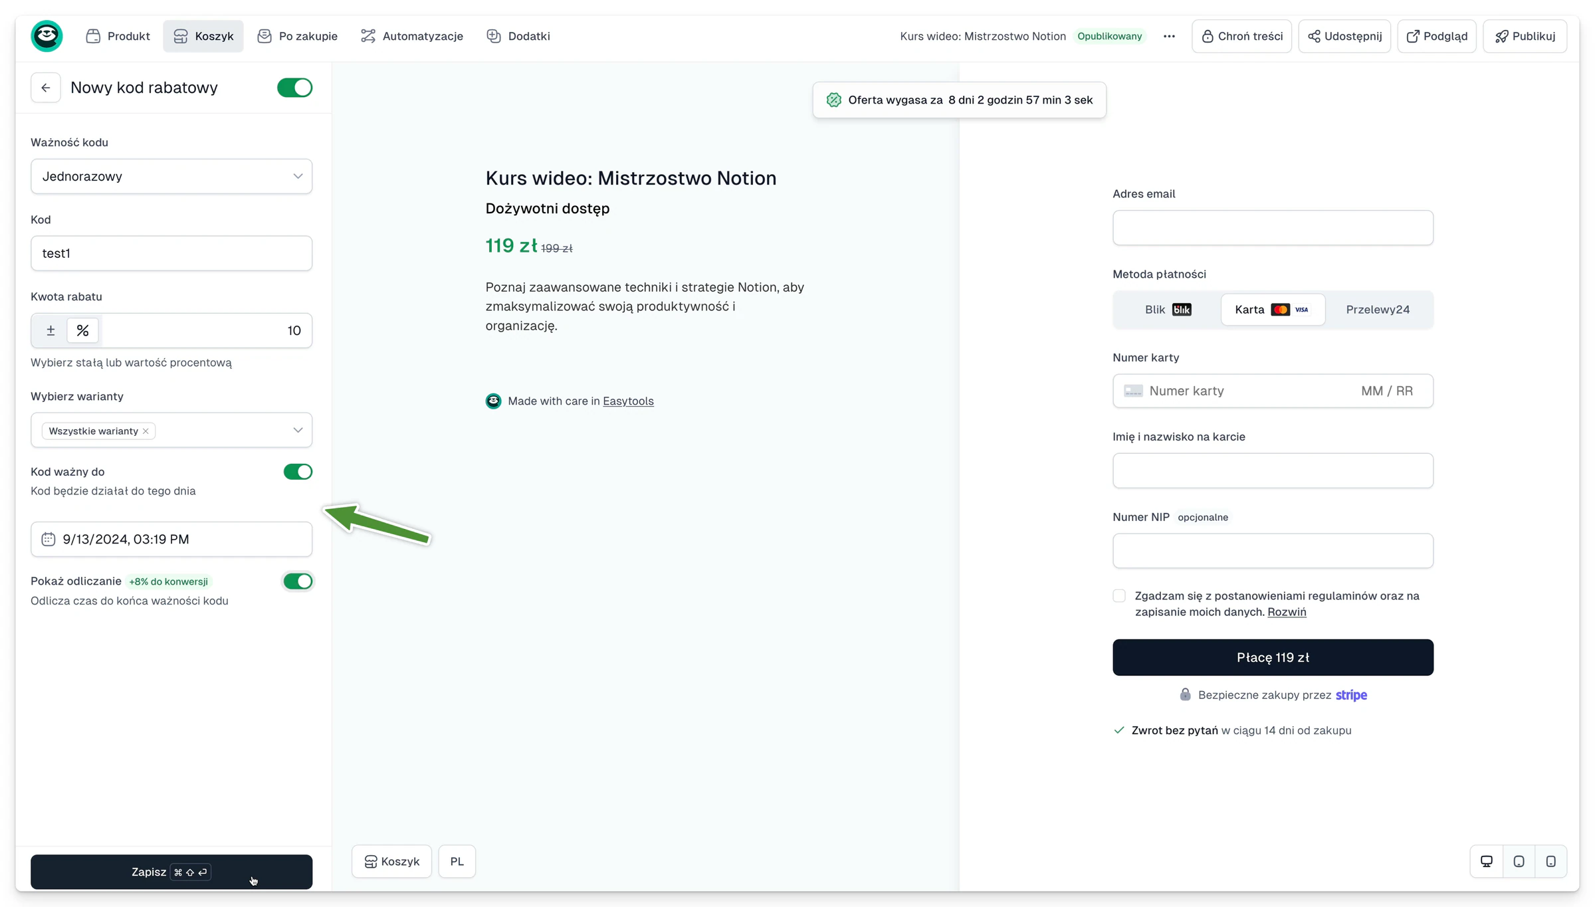Screen dimensions: 1595x907
Task: Click the Zapisz save button
Action: [x=171, y=872]
